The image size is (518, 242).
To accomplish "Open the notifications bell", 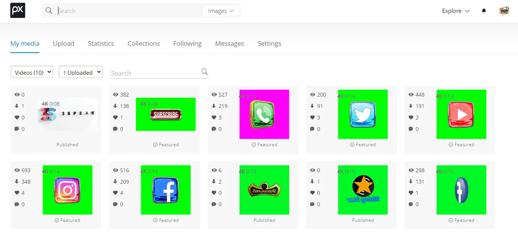I will tap(484, 11).
